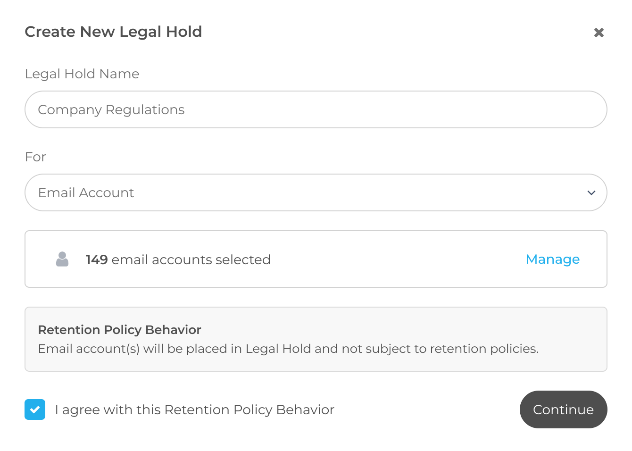The height and width of the screenshot is (451, 632).
Task: Click the chevron arrow in the For field
Action: click(x=591, y=192)
